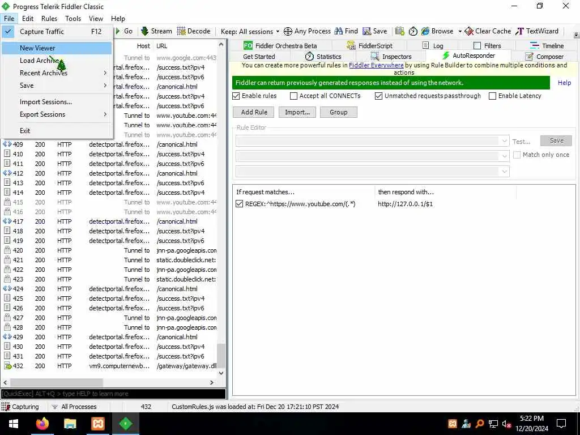
Task: Click the Decode toolbar icon
Action: point(181,31)
